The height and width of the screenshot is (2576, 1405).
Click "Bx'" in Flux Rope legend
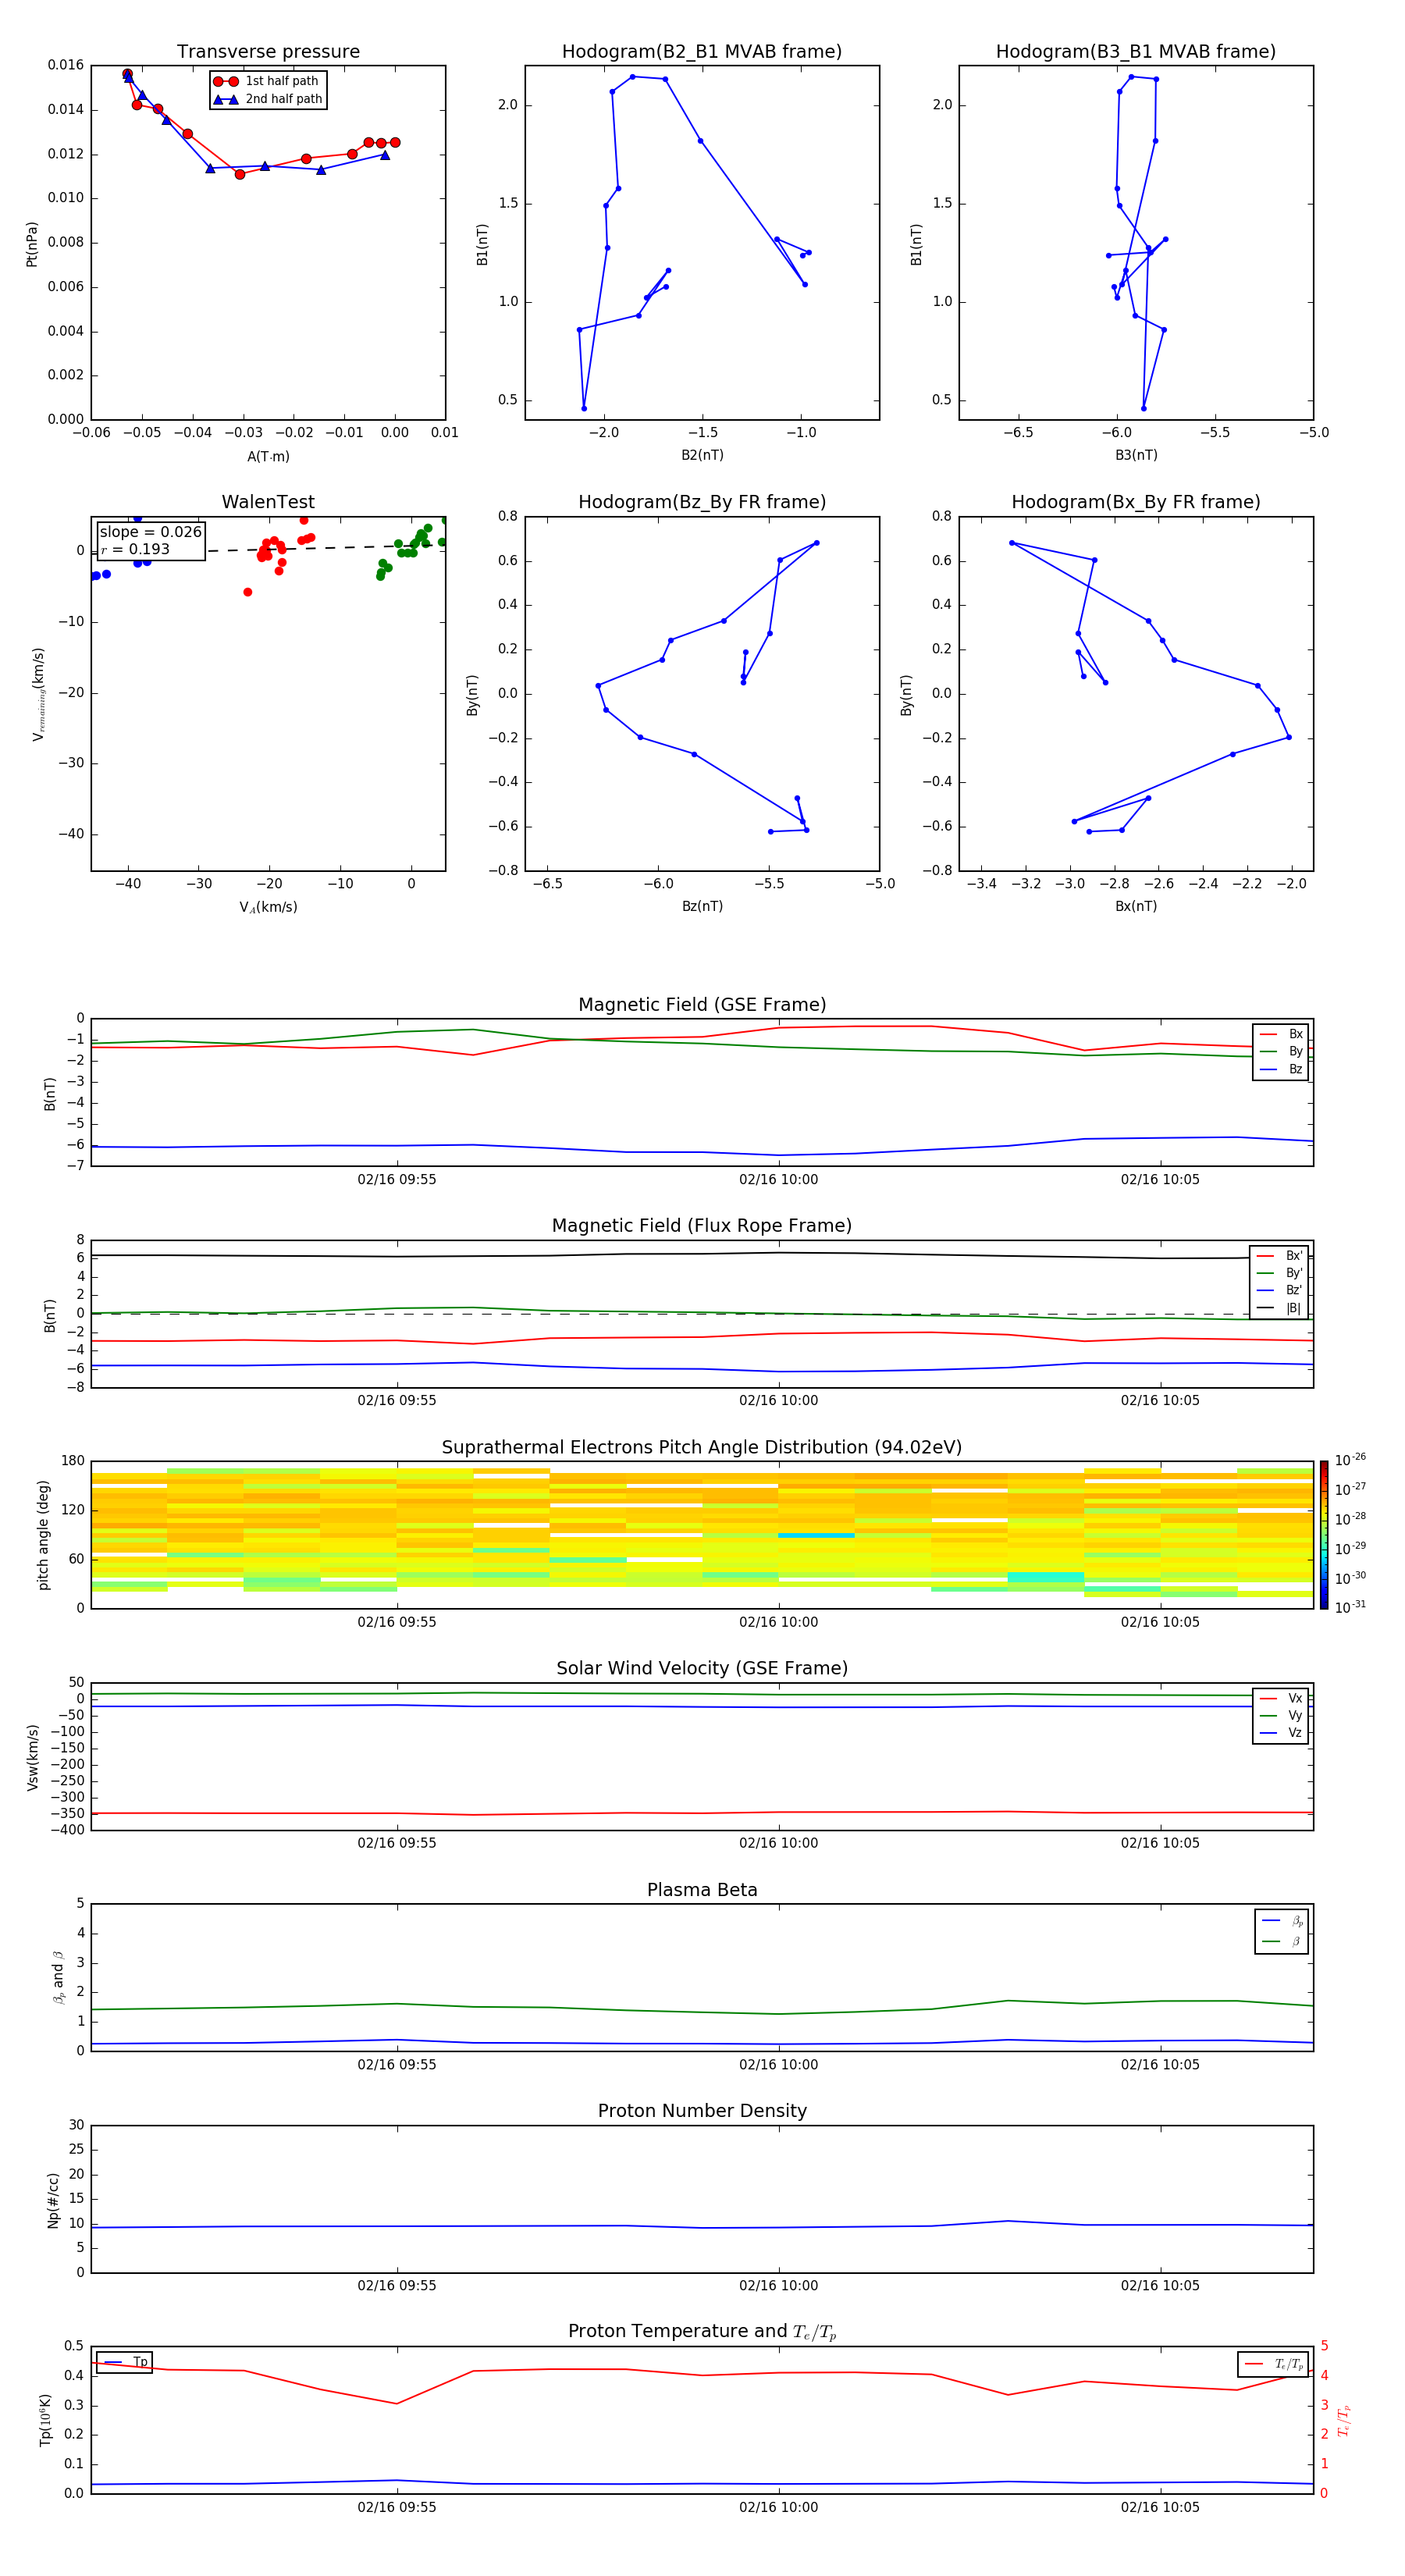1280,1256
